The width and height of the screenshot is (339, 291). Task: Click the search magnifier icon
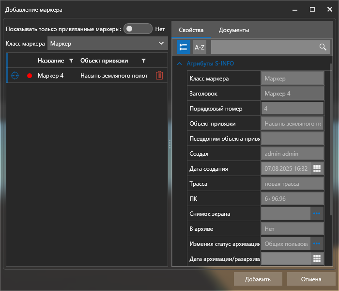click(x=323, y=47)
